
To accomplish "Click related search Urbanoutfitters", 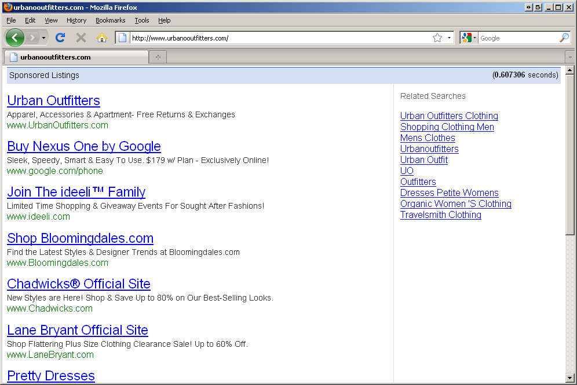I will pyautogui.click(x=429, y=149).
